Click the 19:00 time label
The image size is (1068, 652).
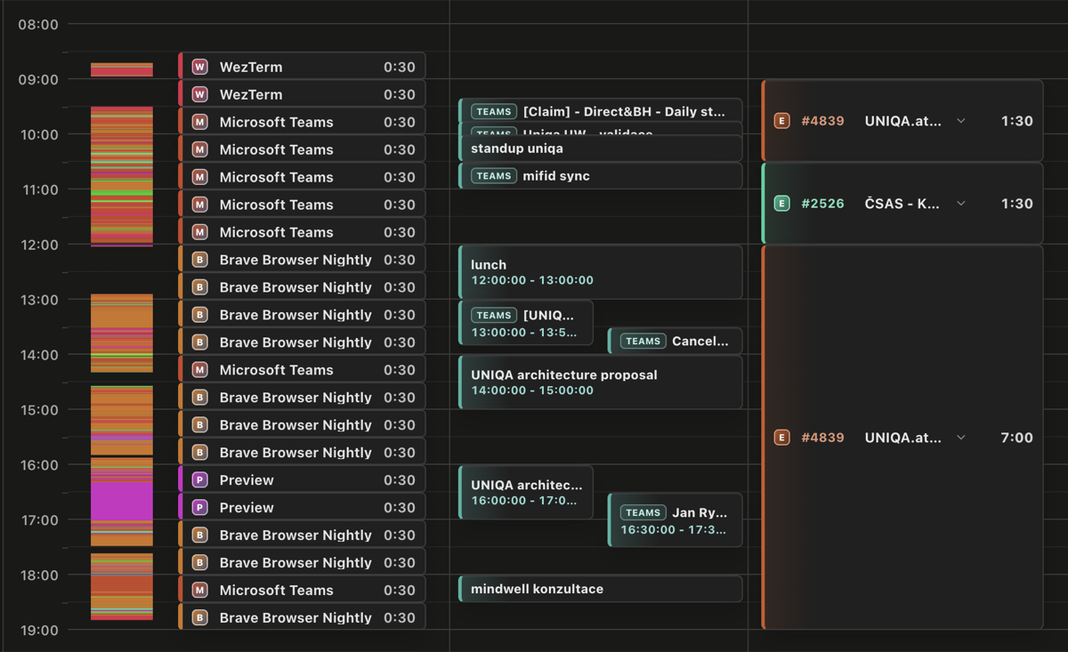[38, 631]
